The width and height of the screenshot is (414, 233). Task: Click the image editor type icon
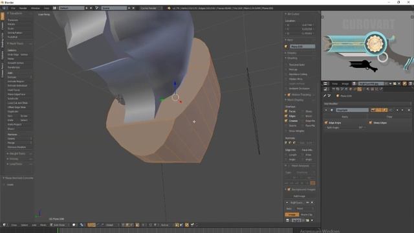[x=325, y=83]
